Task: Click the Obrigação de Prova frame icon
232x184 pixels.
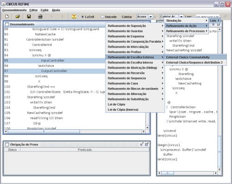Action: point(7,144)
